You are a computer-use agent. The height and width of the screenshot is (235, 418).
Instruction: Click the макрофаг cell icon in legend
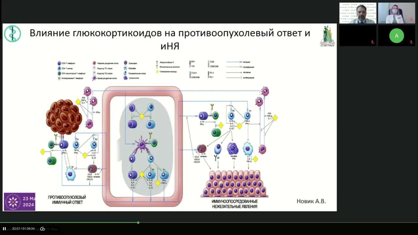[124, 67]
